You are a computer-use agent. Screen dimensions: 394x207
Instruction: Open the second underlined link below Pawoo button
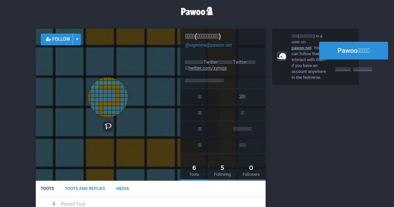click(x=362, y=69)
